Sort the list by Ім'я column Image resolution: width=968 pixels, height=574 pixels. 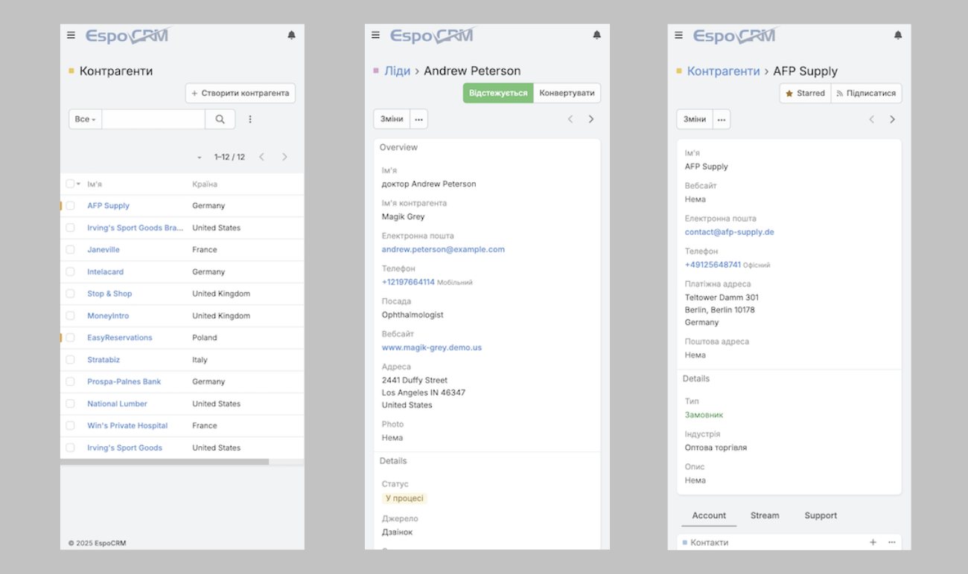point(95,184)
